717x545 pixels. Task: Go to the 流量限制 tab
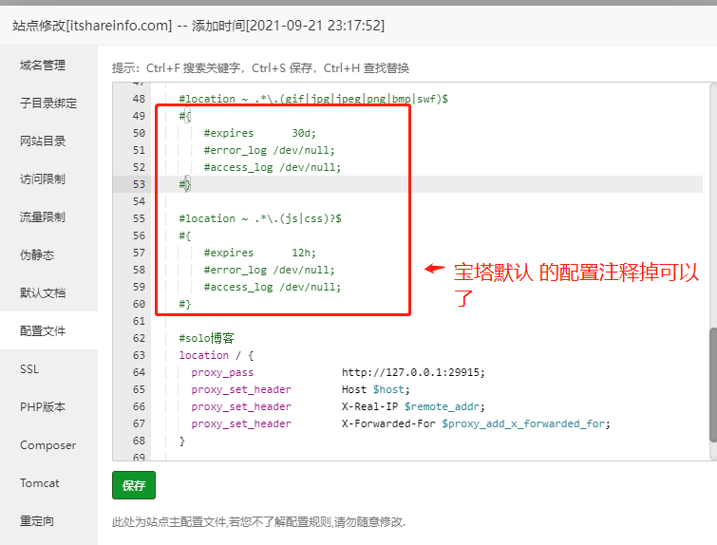pyautogui.click(x=43, y=217)
